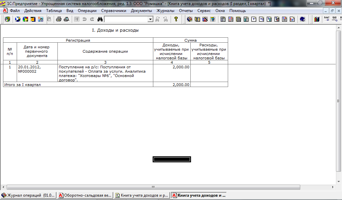Click the disc with question mark icon
Viewport: 342px width, 200px height.
[7, 19]
